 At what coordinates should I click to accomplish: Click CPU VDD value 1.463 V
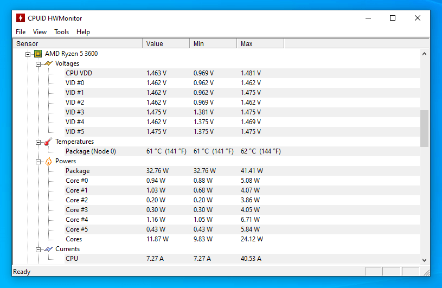click(x=156, y=73)
